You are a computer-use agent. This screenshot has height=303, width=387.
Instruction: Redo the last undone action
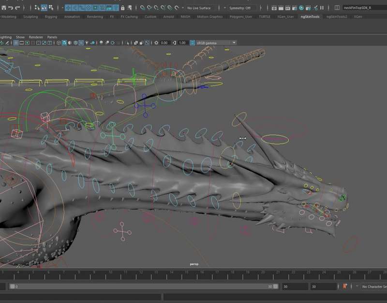17,8
